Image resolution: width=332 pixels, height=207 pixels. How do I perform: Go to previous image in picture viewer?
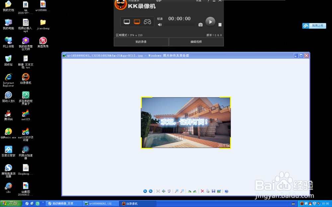pyautogui.click(x=145, y=191)
